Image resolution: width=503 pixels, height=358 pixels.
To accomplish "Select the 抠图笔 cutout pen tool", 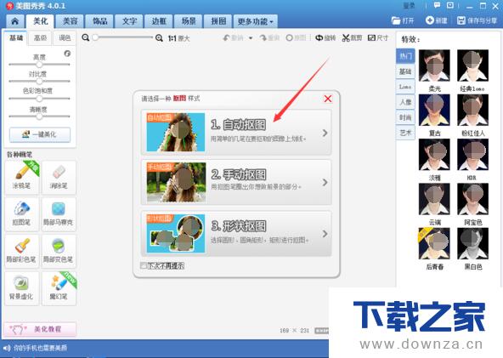I will tap(22, 213).
